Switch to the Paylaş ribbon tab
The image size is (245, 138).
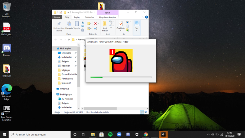tap(77, 17)
